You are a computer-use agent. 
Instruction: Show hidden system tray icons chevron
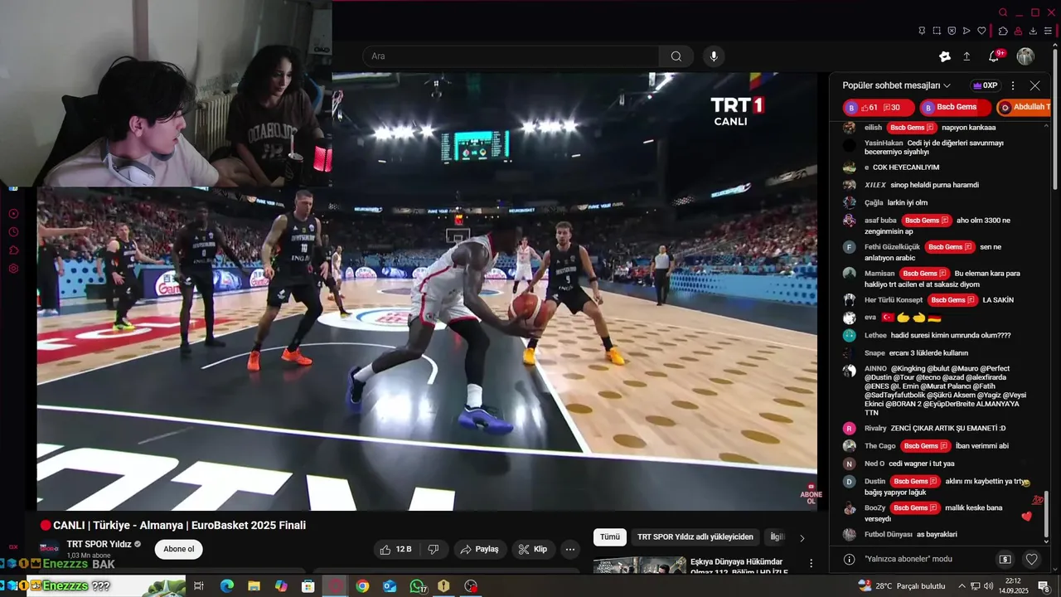[962, 586]
